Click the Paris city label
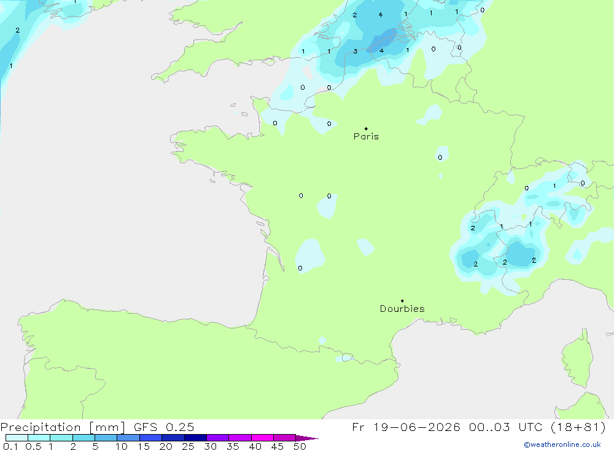Viewport: 614px width, 450px height. point(366,136)
